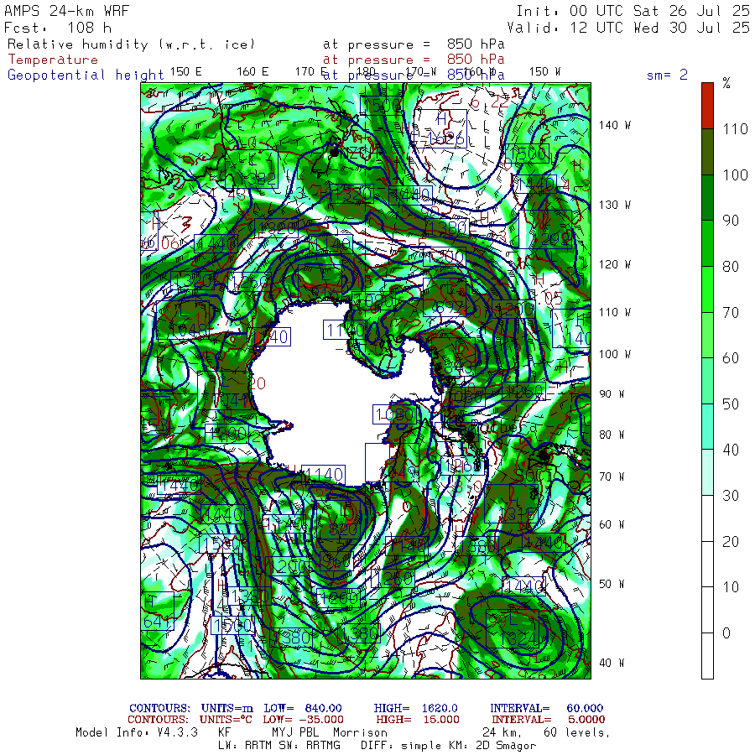
Task: Click the pale cyan color bar segment between 30 and 40
Action: click(707, 472)
